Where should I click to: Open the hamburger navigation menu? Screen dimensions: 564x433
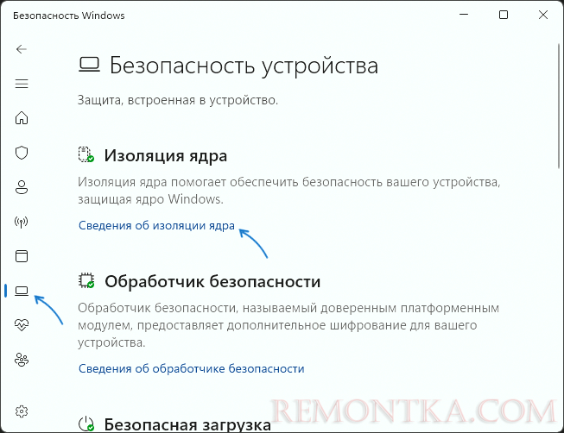coord(22,84)
